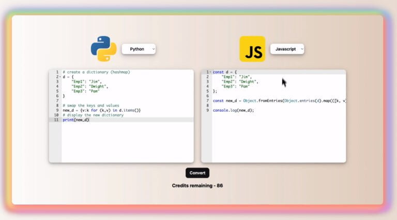Click the closing '};' on JavaScript line 5

pyautogui.click(x=215, y=91)
